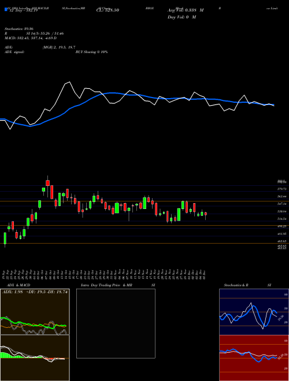289x381 pixels.
Task: Click the 547.14 price axis label
Action: click(282, 204)
